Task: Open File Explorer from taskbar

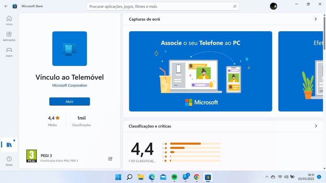Action: [141, 177]
